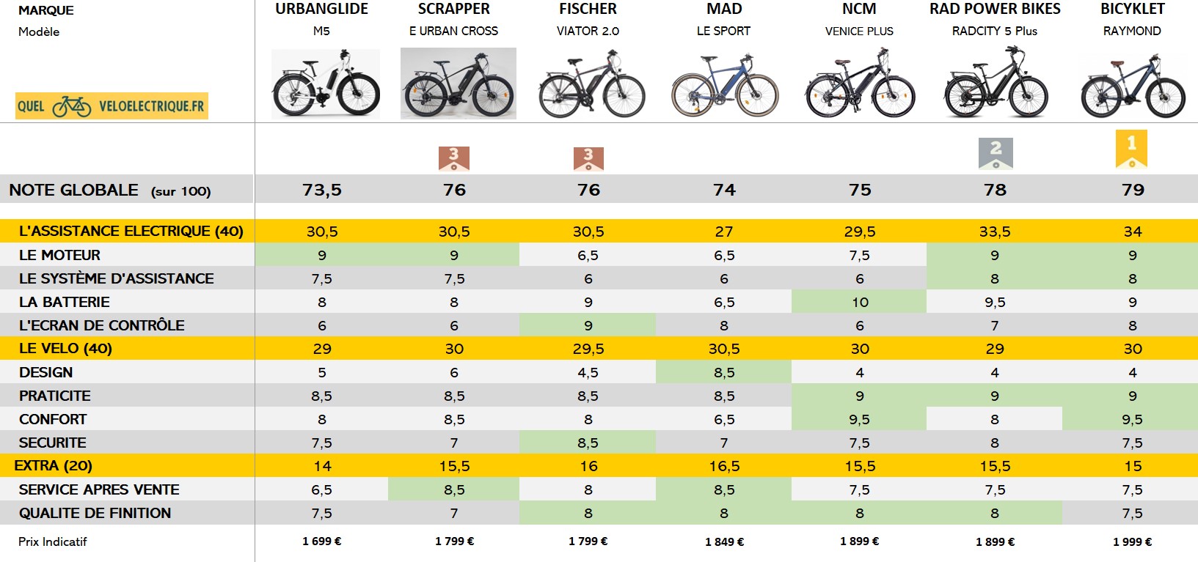Click the 1 999 € price for Bicyklet

[1132, 542]
